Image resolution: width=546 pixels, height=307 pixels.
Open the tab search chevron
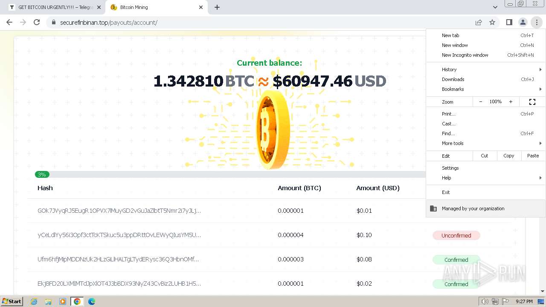495,7
